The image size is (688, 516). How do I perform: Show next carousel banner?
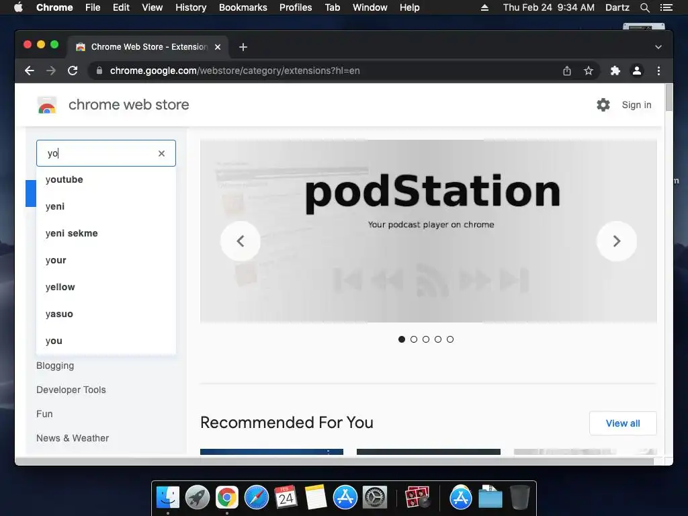pos(617,241)
